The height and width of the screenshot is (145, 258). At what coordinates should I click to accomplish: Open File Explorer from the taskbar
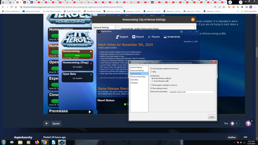pyautogui.click(x=20, y=142)
